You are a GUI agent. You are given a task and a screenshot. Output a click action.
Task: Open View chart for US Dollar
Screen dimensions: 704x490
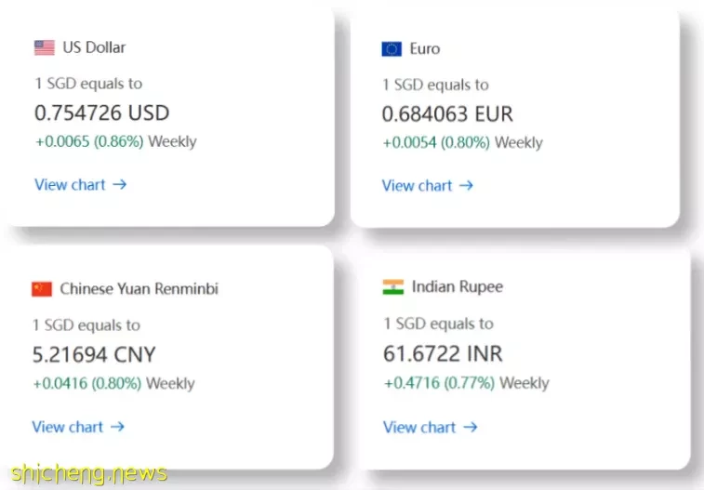[81, 184]
